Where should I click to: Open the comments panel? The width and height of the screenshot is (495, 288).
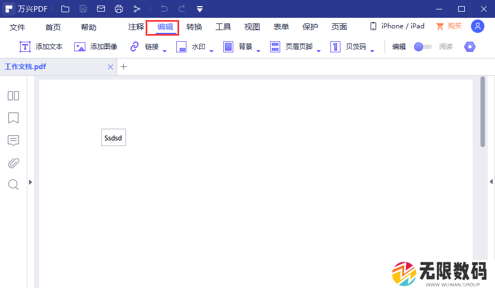[x=13, y=140]
